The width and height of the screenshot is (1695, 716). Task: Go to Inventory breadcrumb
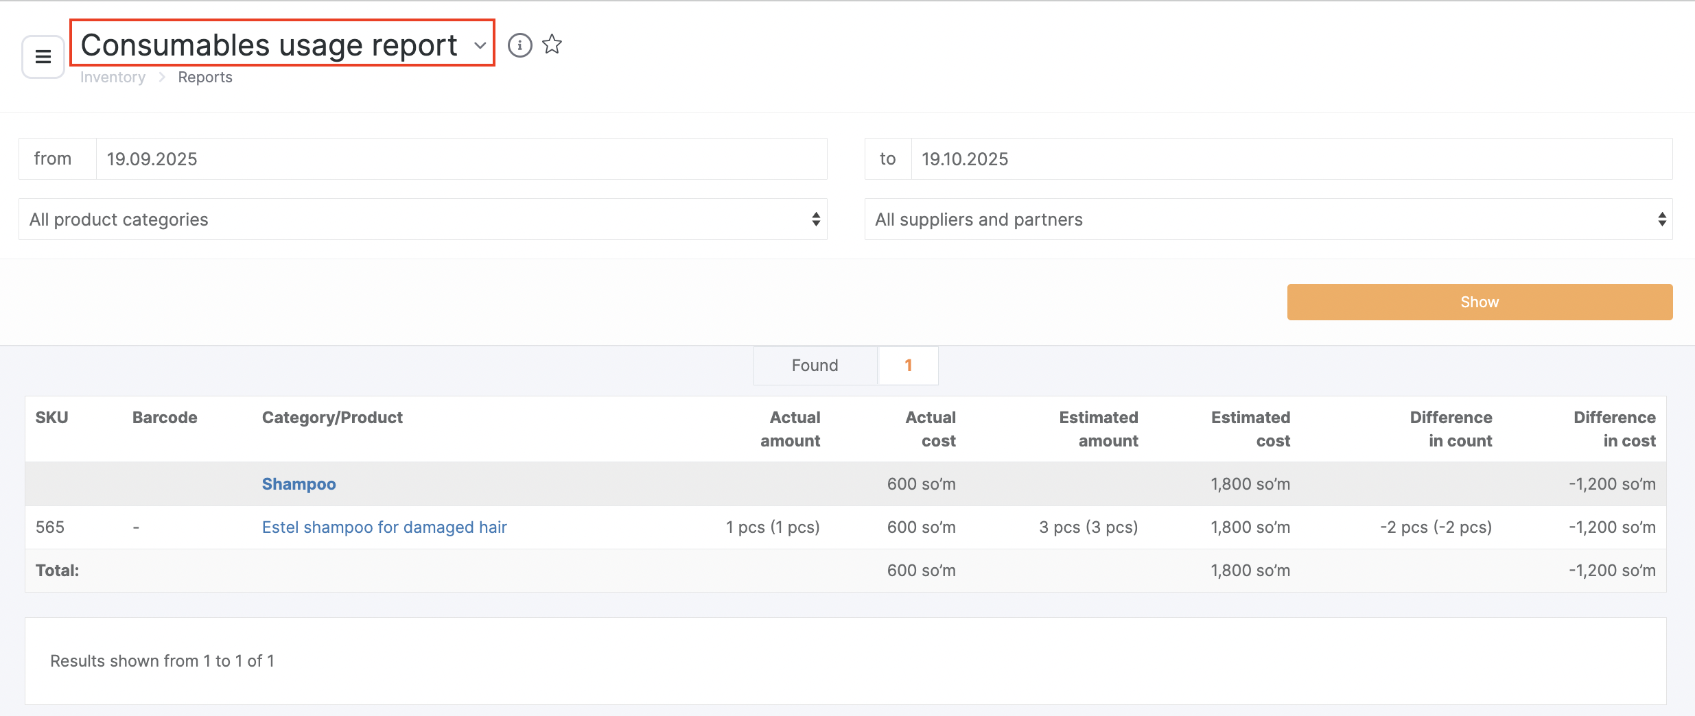point(113,77)
